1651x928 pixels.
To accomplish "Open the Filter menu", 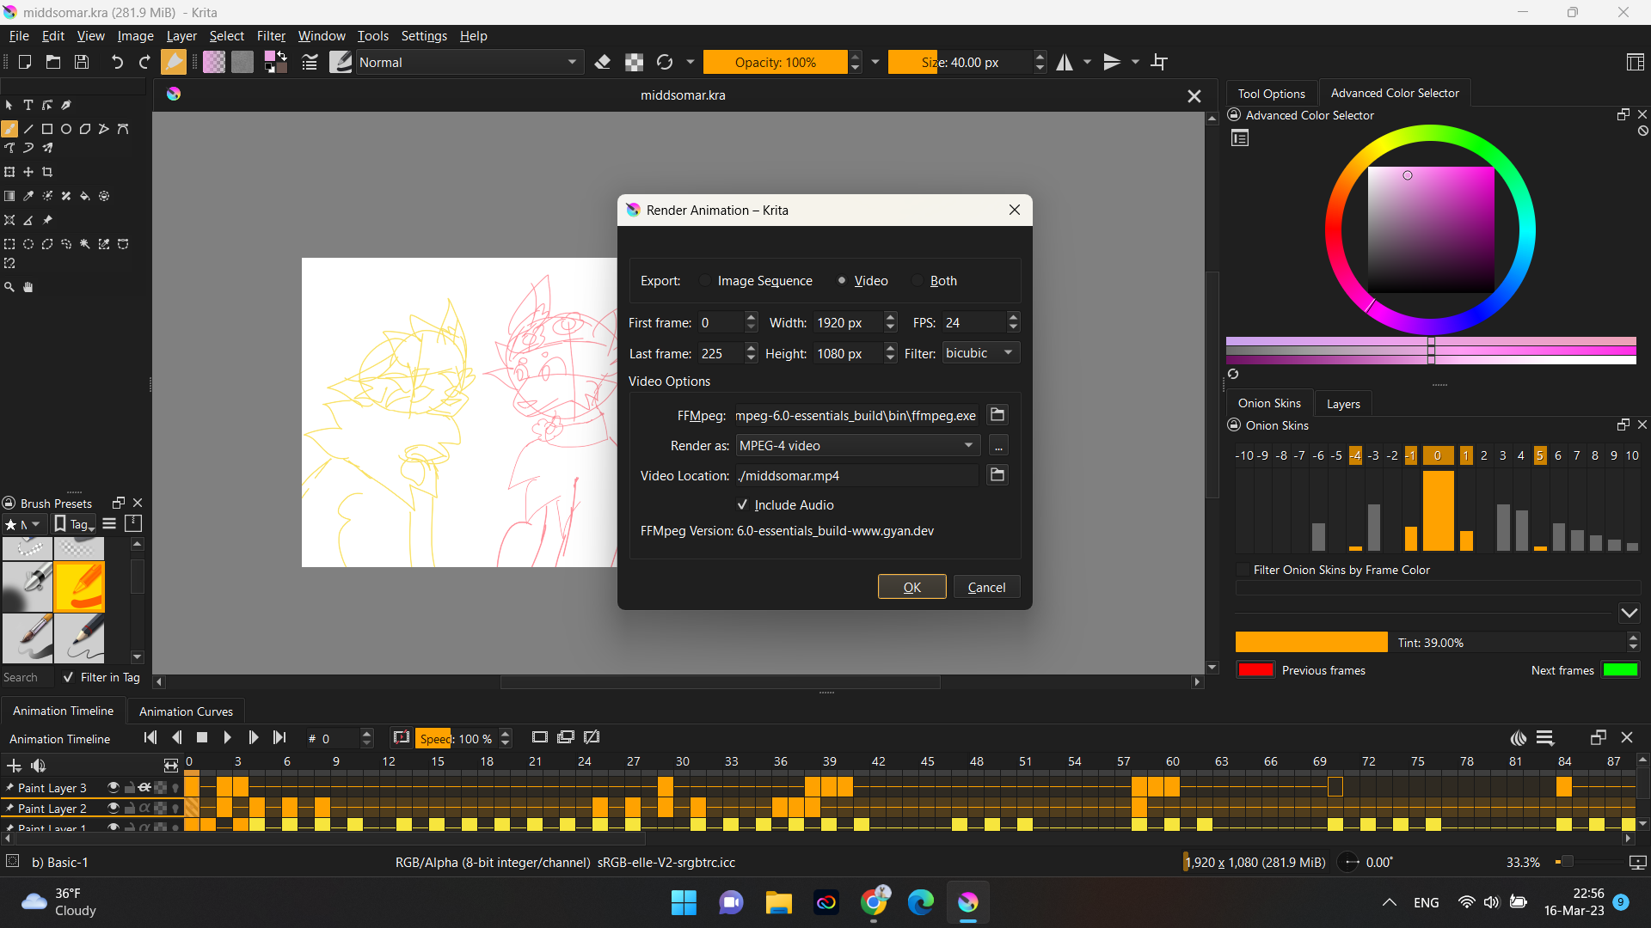I will point(271,36).
